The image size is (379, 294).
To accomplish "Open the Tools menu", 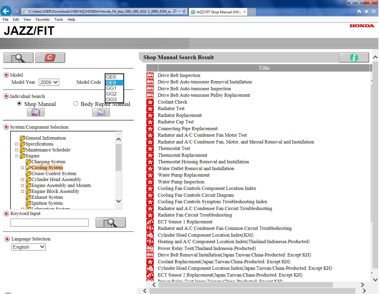I will point(59,20).
